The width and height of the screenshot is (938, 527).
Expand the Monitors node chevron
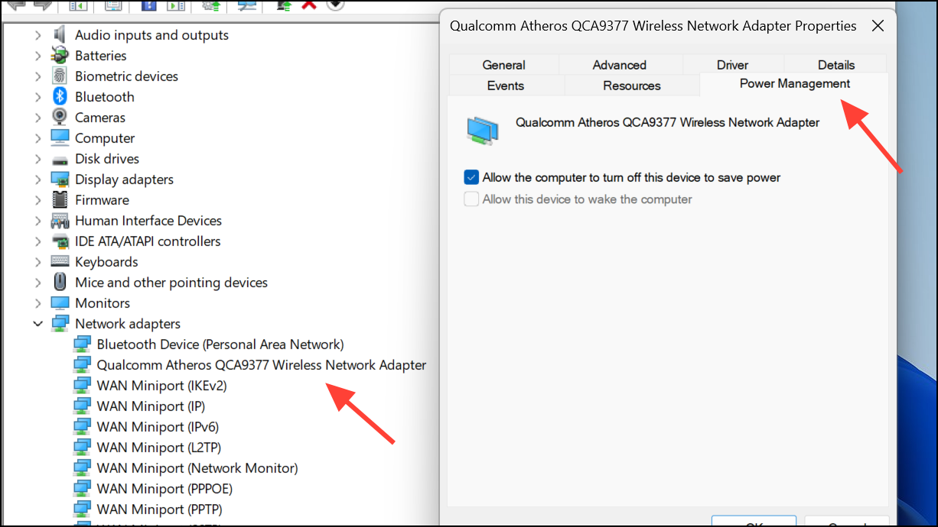point(38,303)
